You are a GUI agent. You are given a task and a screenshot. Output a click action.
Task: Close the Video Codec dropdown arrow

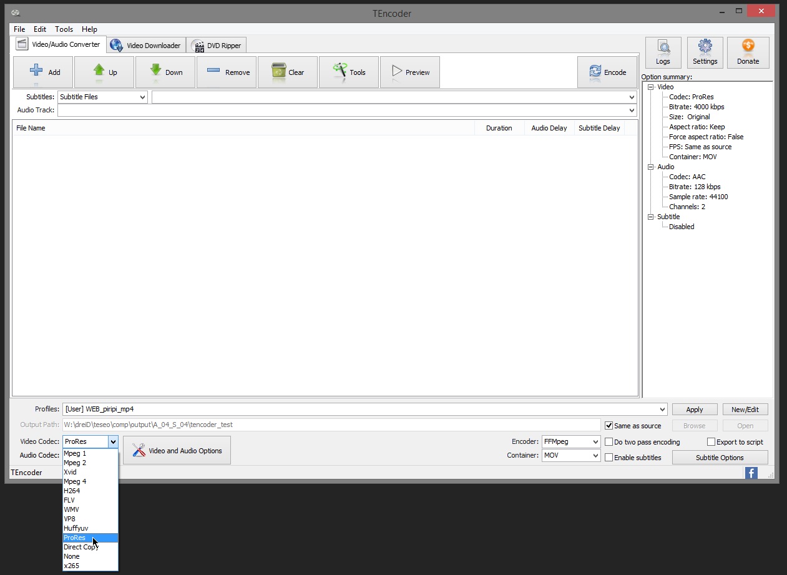tap(113, 441)
